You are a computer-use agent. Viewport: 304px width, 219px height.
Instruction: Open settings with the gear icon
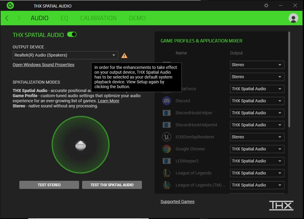[x=266, y=5]
